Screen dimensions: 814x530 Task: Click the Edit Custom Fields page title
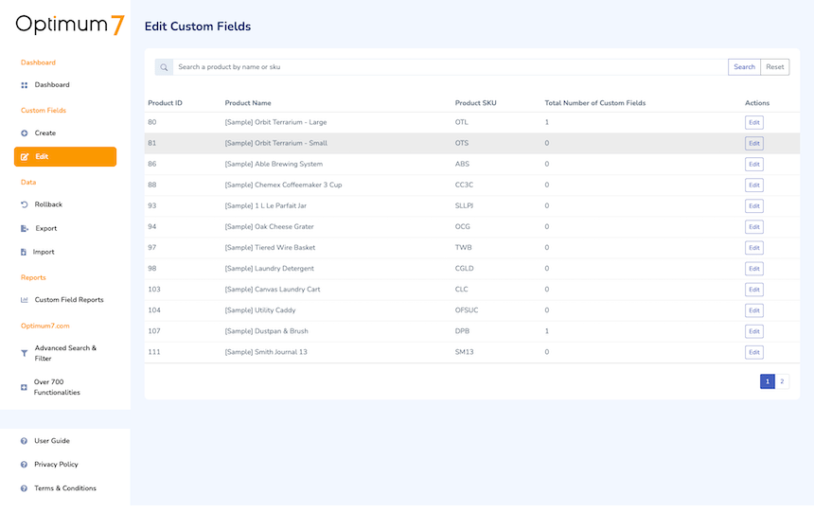pos(198,26)
